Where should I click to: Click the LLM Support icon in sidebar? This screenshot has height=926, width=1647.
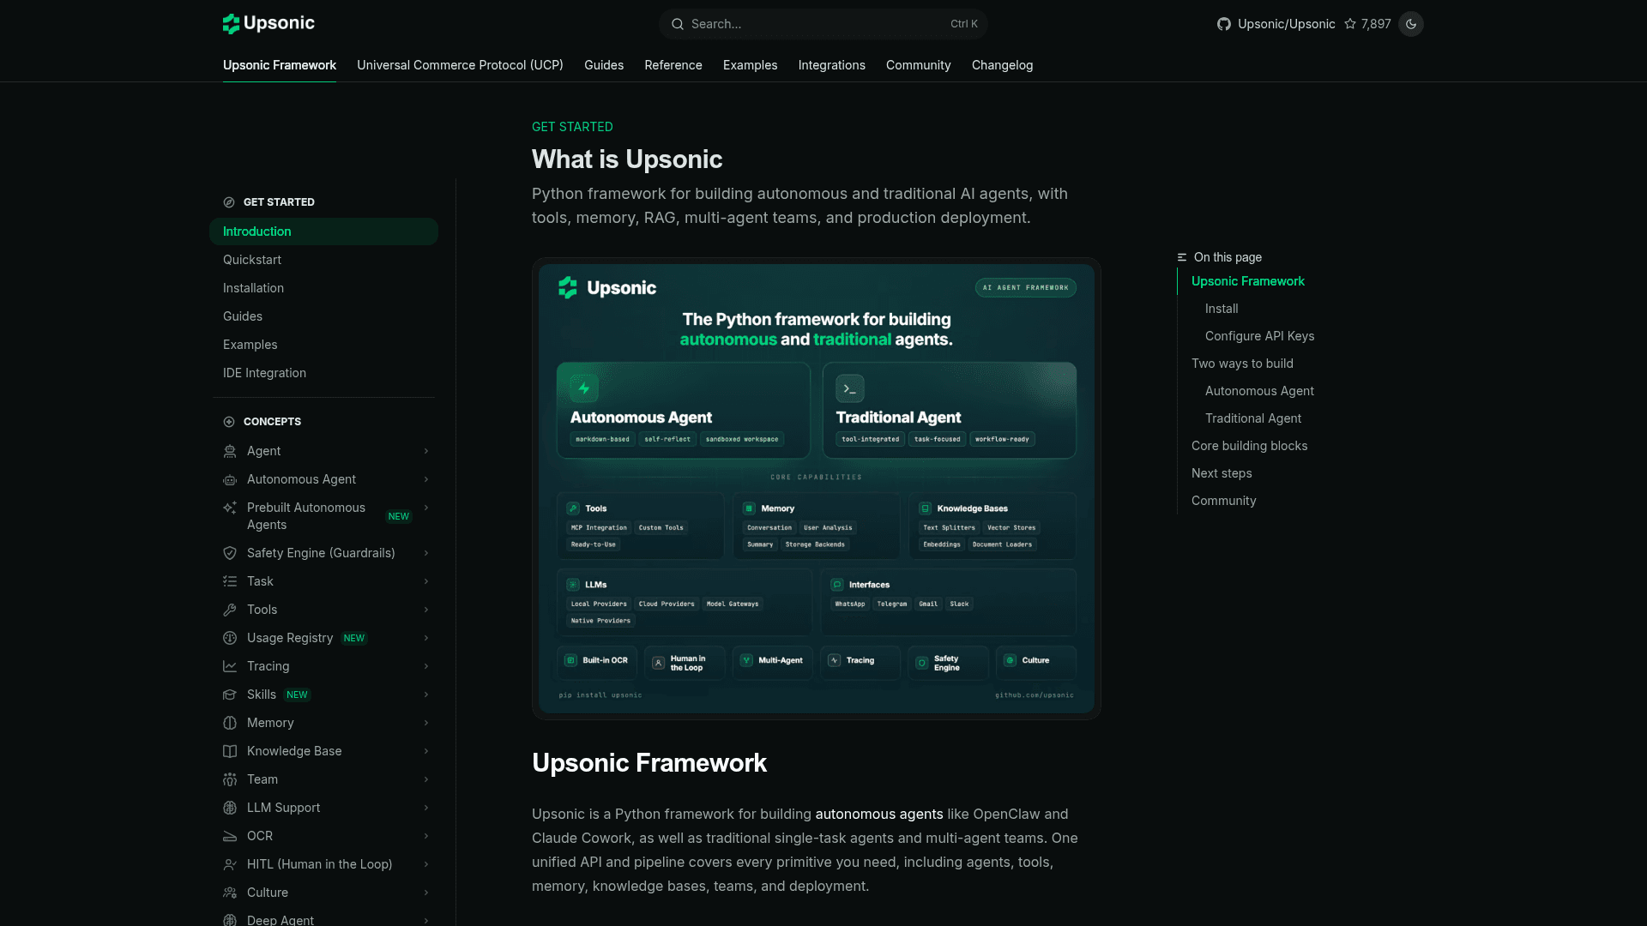tap(230, 808)
